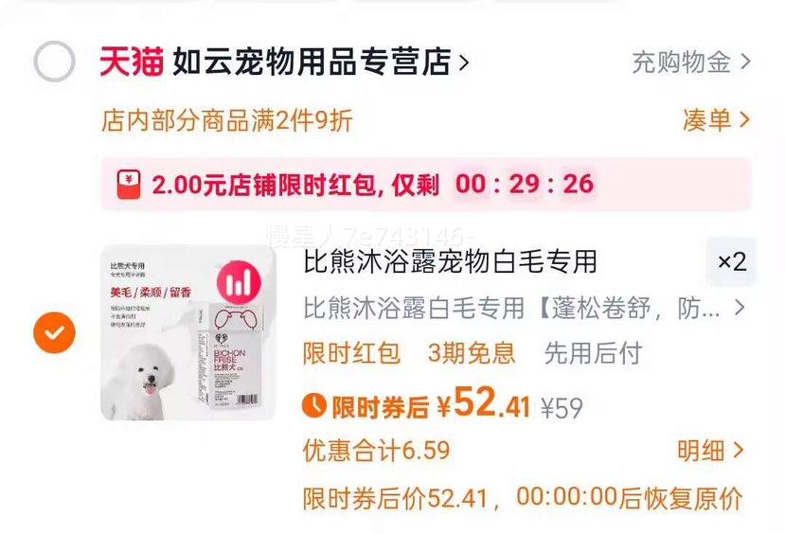
Task: Tap the 凑单 add-on link
Action: 716,120
